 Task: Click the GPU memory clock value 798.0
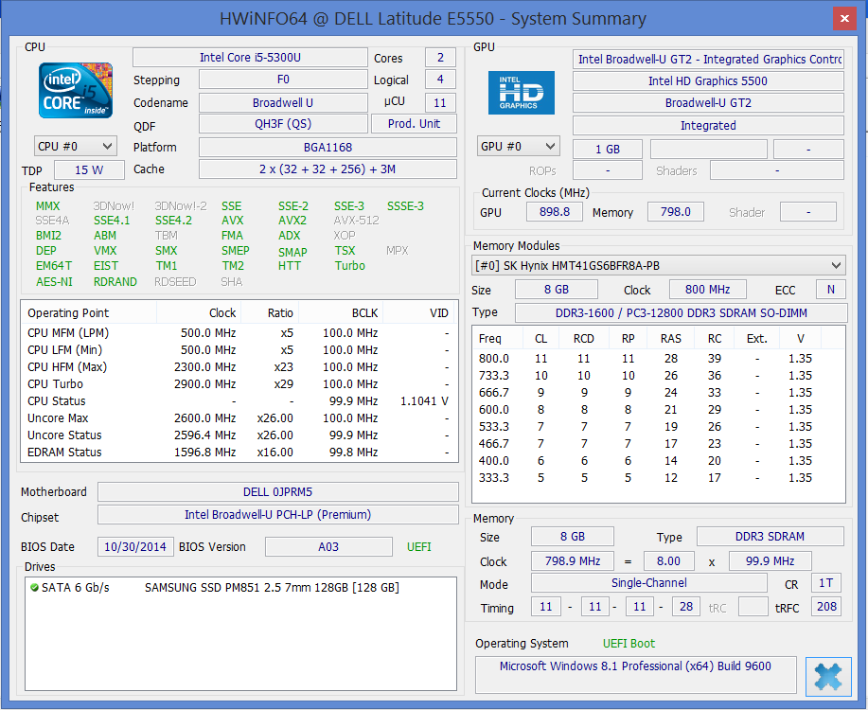click(x=675, y=211)
